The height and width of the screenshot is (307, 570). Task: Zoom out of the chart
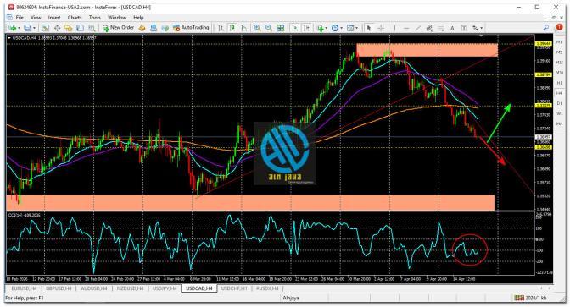tap(269, 28)
